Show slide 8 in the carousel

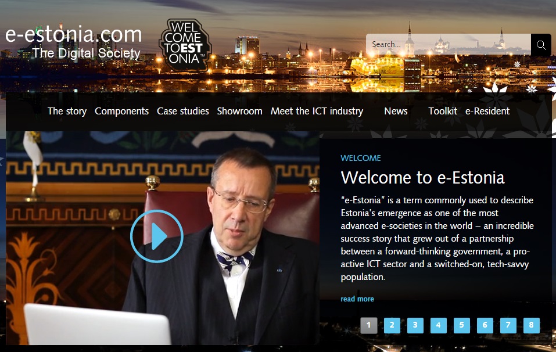(x=531, y=325)
